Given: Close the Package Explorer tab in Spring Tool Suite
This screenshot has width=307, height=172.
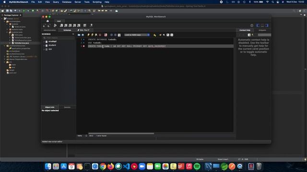Looking at the screenshot, I should click(20, 15).
